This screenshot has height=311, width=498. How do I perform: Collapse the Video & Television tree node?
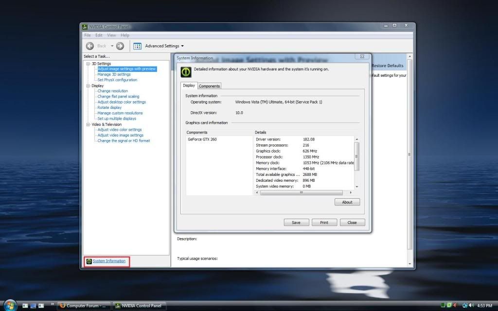(88, 124)
